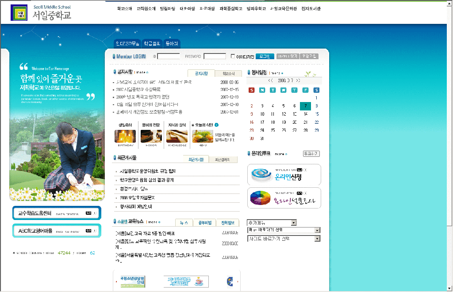Toggle the save-ID checkbox in login
This screenshot has width=453, height=292.
pos(233,57)
